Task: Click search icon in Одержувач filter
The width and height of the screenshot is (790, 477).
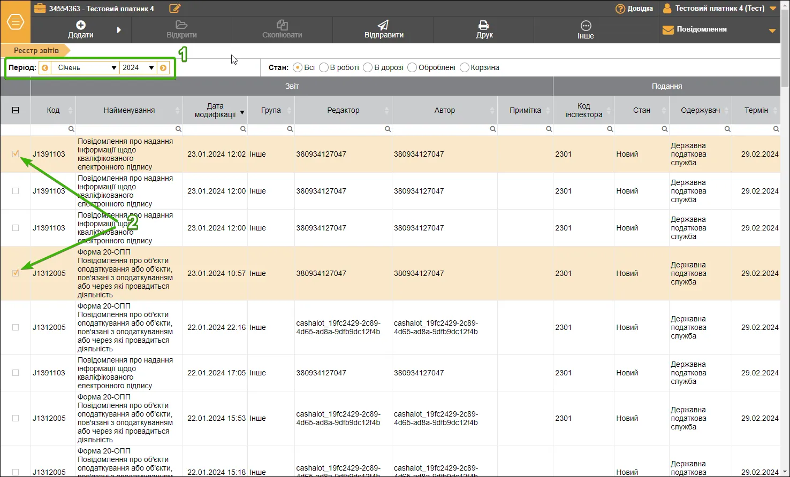Action: click(x=727, y=129)
